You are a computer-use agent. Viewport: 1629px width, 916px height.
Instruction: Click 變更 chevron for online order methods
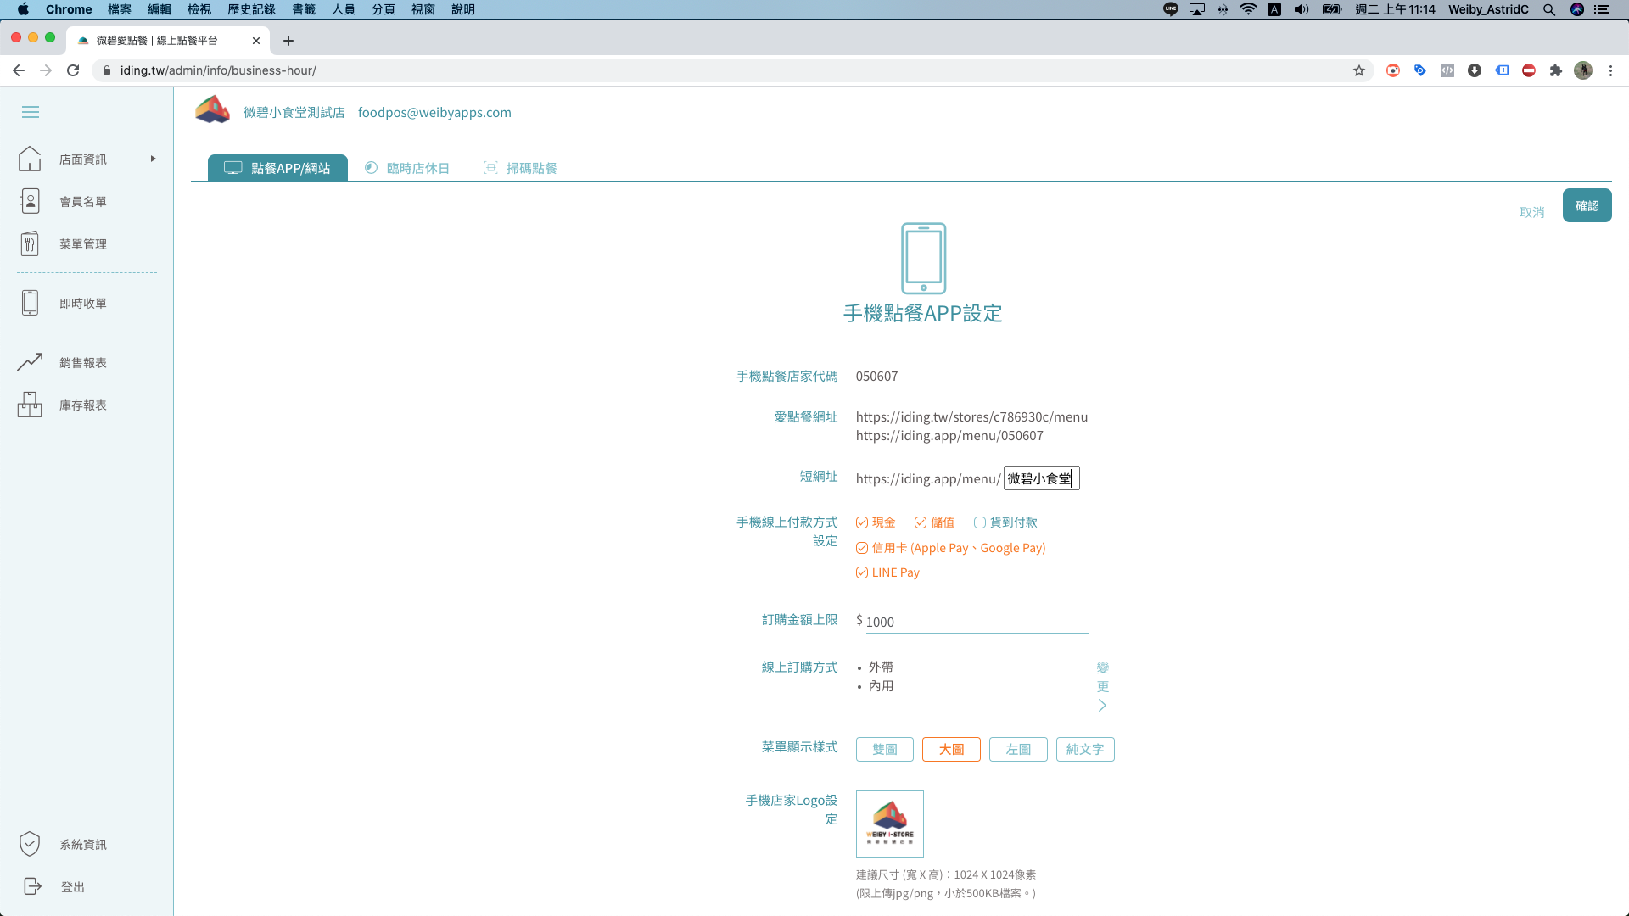[x=1102, y=705]
